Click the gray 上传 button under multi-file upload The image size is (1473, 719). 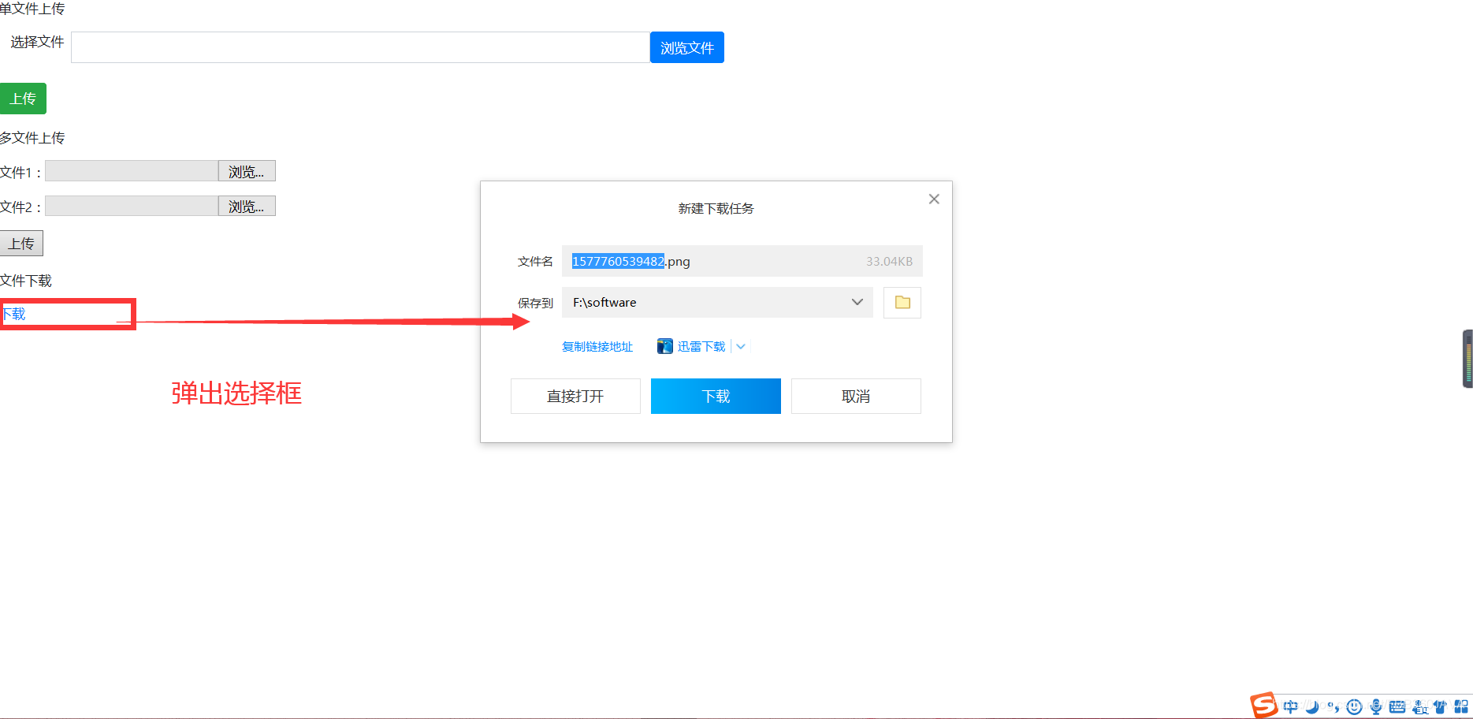(x=21, y=244)
